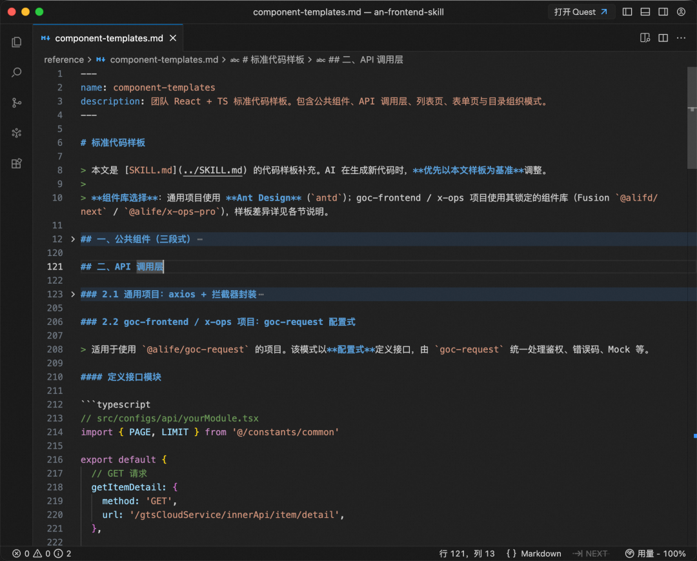
Task: Close the component-templates.md tab
Action: [173, 38]
